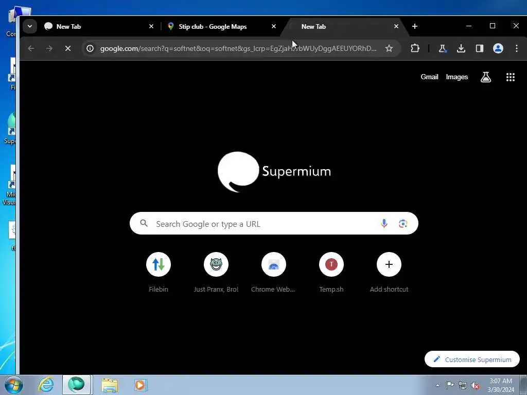Viewport: 527px width, 395px height.
Task: Click Customise Supermium button
Action: [x=472, y=359]
